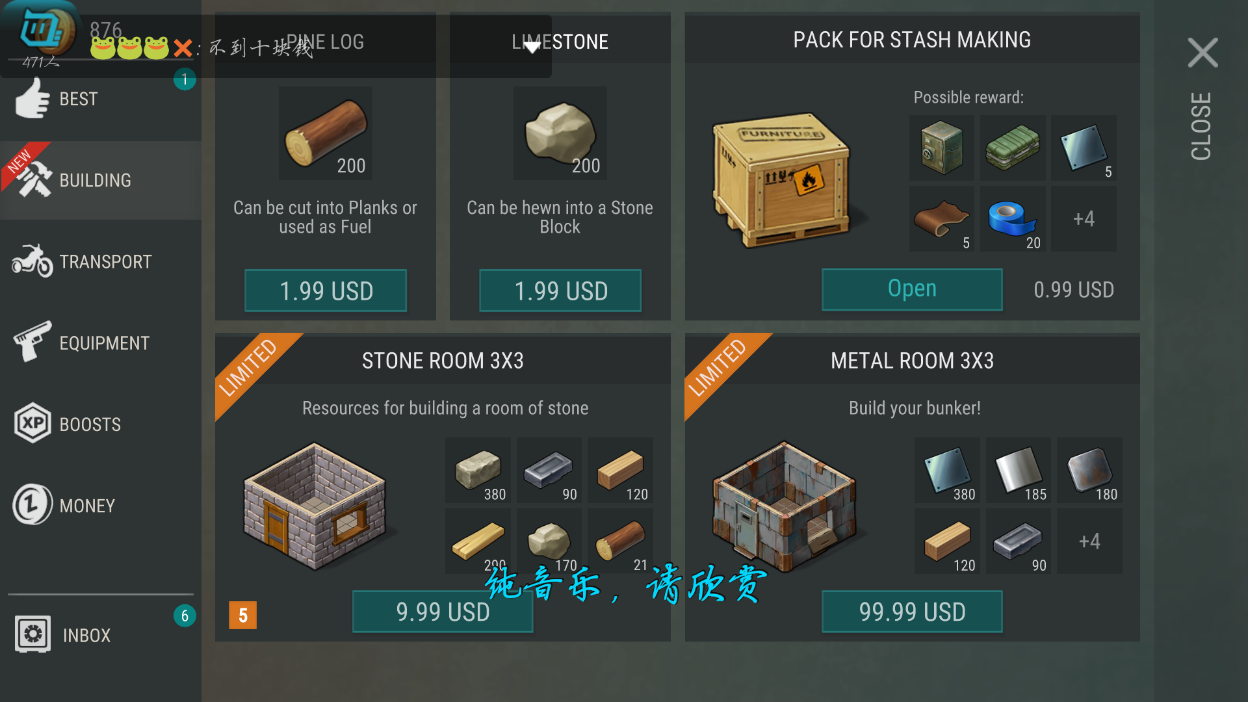Viewport: 1248px width, 702px height.
Task: Click the white dropdown arrow above Limestone
Action: (x=532, y=47)
